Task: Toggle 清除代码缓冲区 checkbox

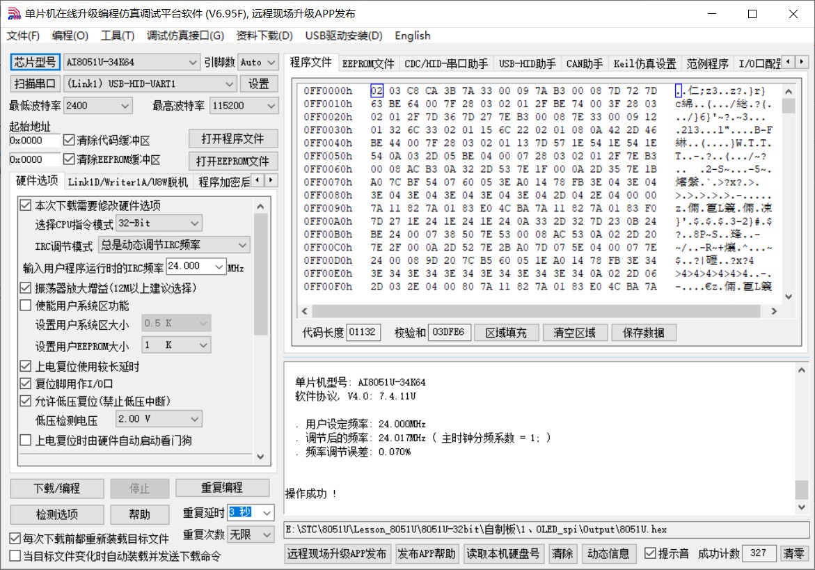Action: pyautogui.click(x=106, y=141)
